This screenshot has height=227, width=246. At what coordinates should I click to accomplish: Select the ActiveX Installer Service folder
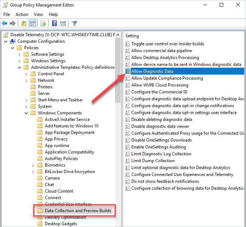coord(67,119)
